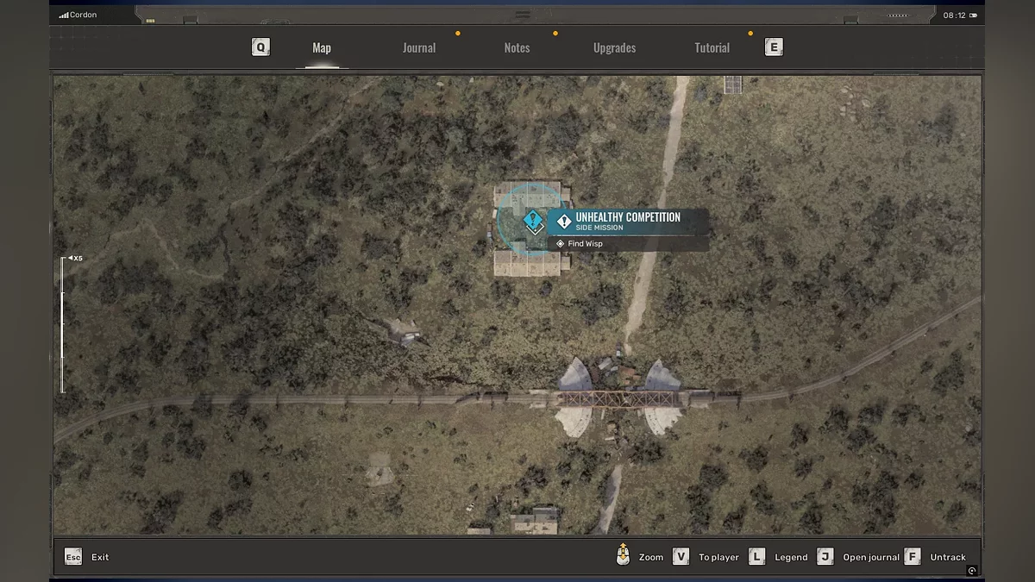Click the Untrack label

coord(947,557)
